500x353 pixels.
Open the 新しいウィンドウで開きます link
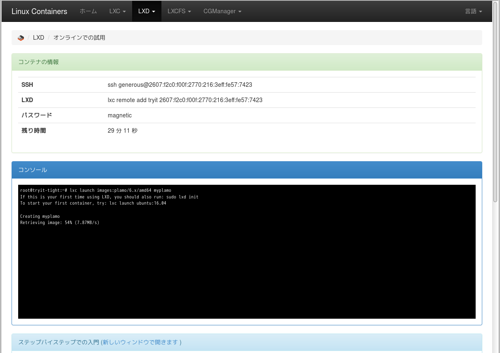click(x=142, y=343)
